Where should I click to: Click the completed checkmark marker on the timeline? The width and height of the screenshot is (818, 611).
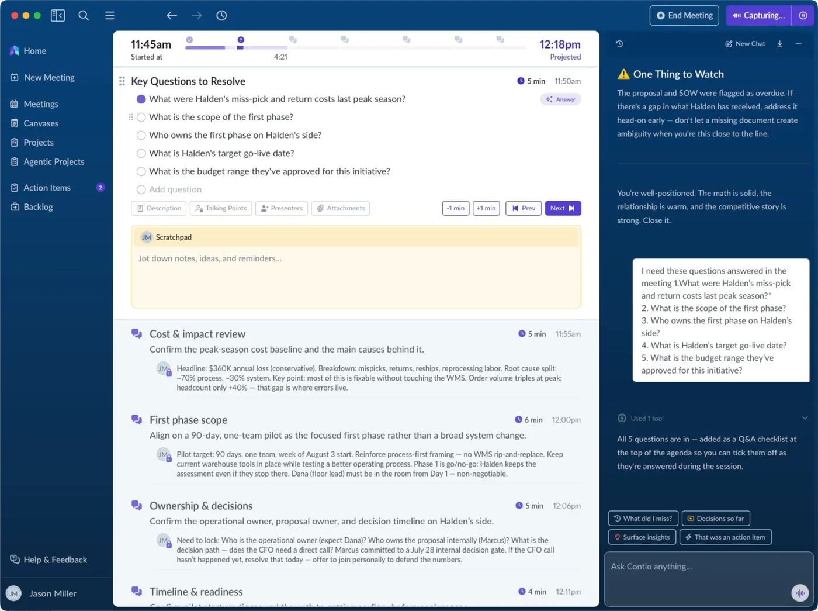pos(189,40)
